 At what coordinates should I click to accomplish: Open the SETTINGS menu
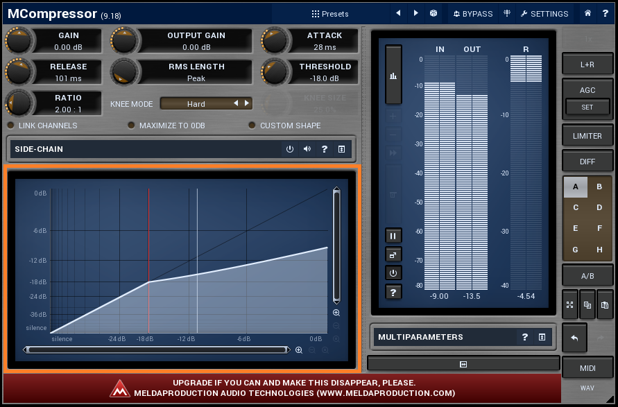(x=544, y=14)
